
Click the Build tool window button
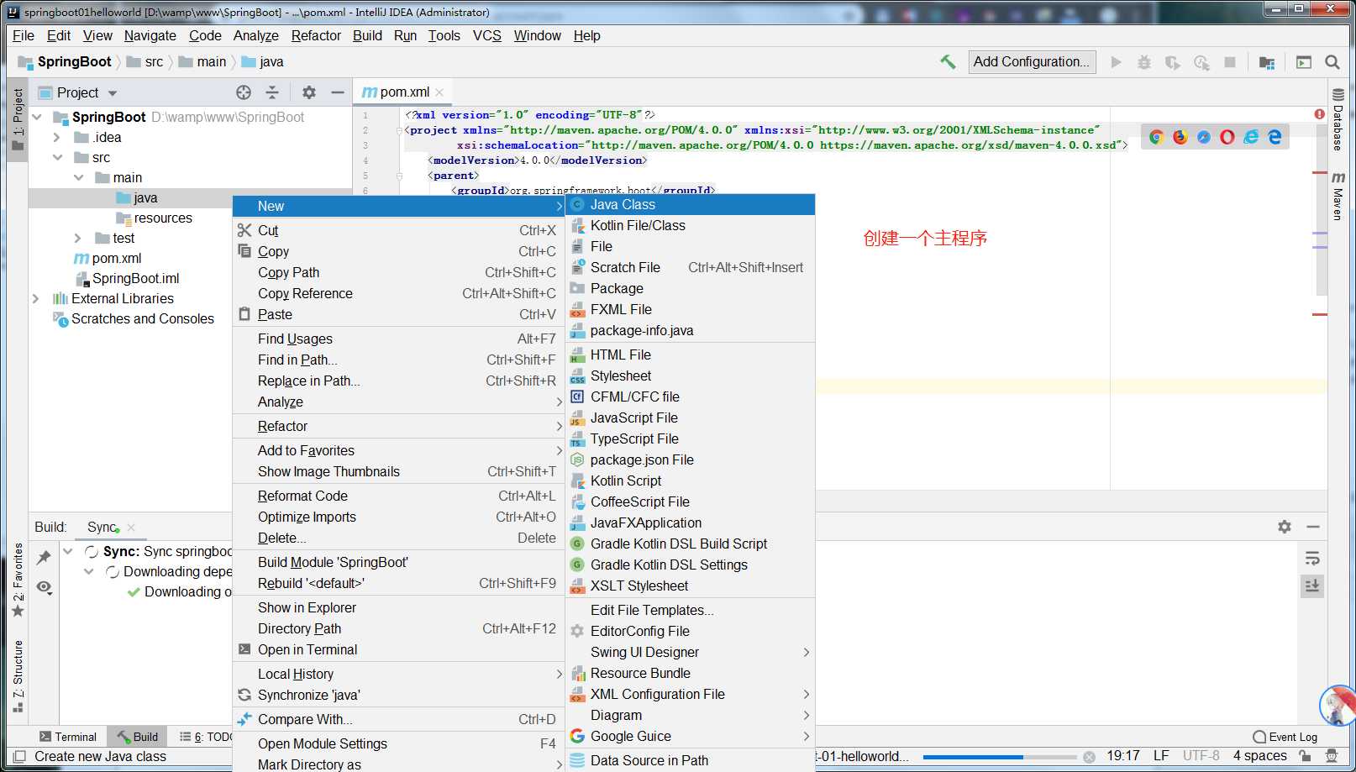[x=137, y=737]
